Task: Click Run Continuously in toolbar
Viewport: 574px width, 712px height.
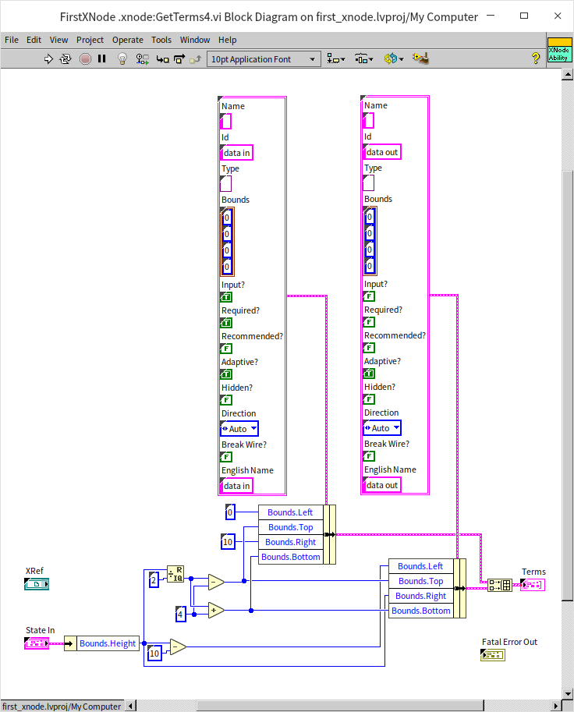Action: (x=66, y=58)
